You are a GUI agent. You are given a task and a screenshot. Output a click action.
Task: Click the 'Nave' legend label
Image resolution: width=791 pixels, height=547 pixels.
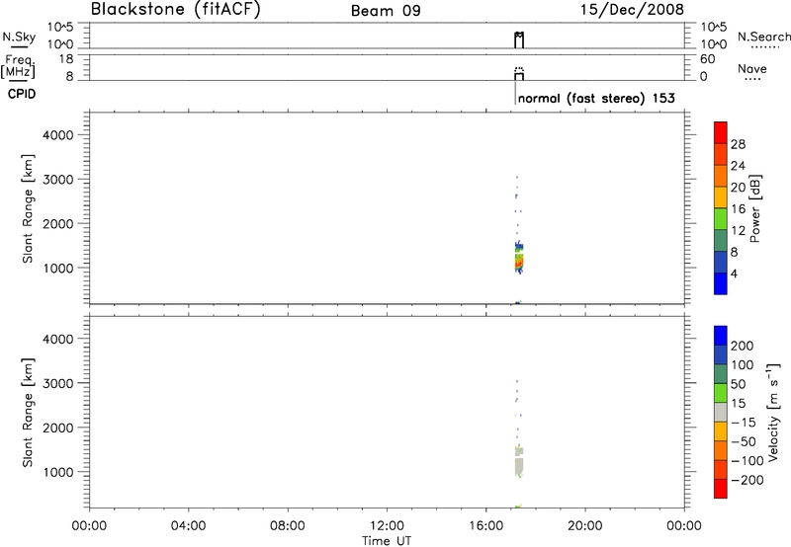pos(752,68)
